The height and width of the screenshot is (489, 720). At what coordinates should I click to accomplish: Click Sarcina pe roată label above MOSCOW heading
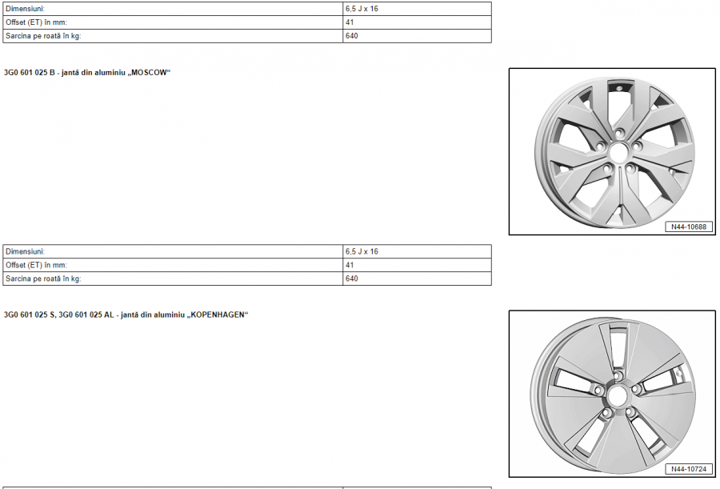tap(43, 36)
